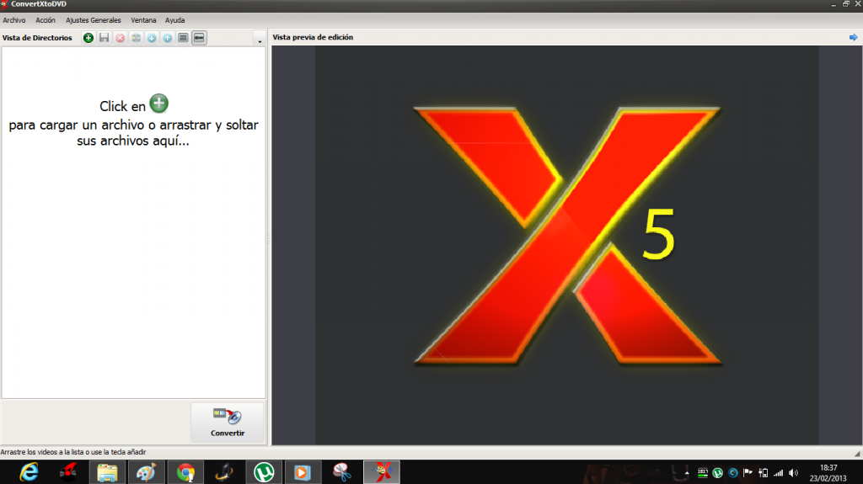This screenshot has width=863, height=484.
Task: Click the 'sus archivos aquí...' text
Action: (133, 141)
